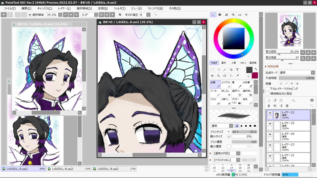Open the rotation angle 0.0° dropdown
Screen dimensions: 317x178
(x=96, y=15)
